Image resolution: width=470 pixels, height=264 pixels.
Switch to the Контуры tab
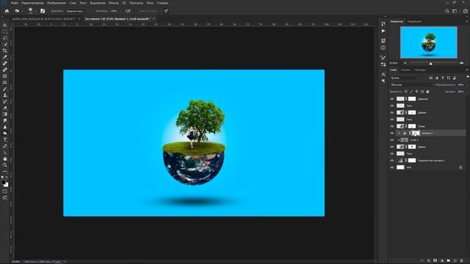420,70
